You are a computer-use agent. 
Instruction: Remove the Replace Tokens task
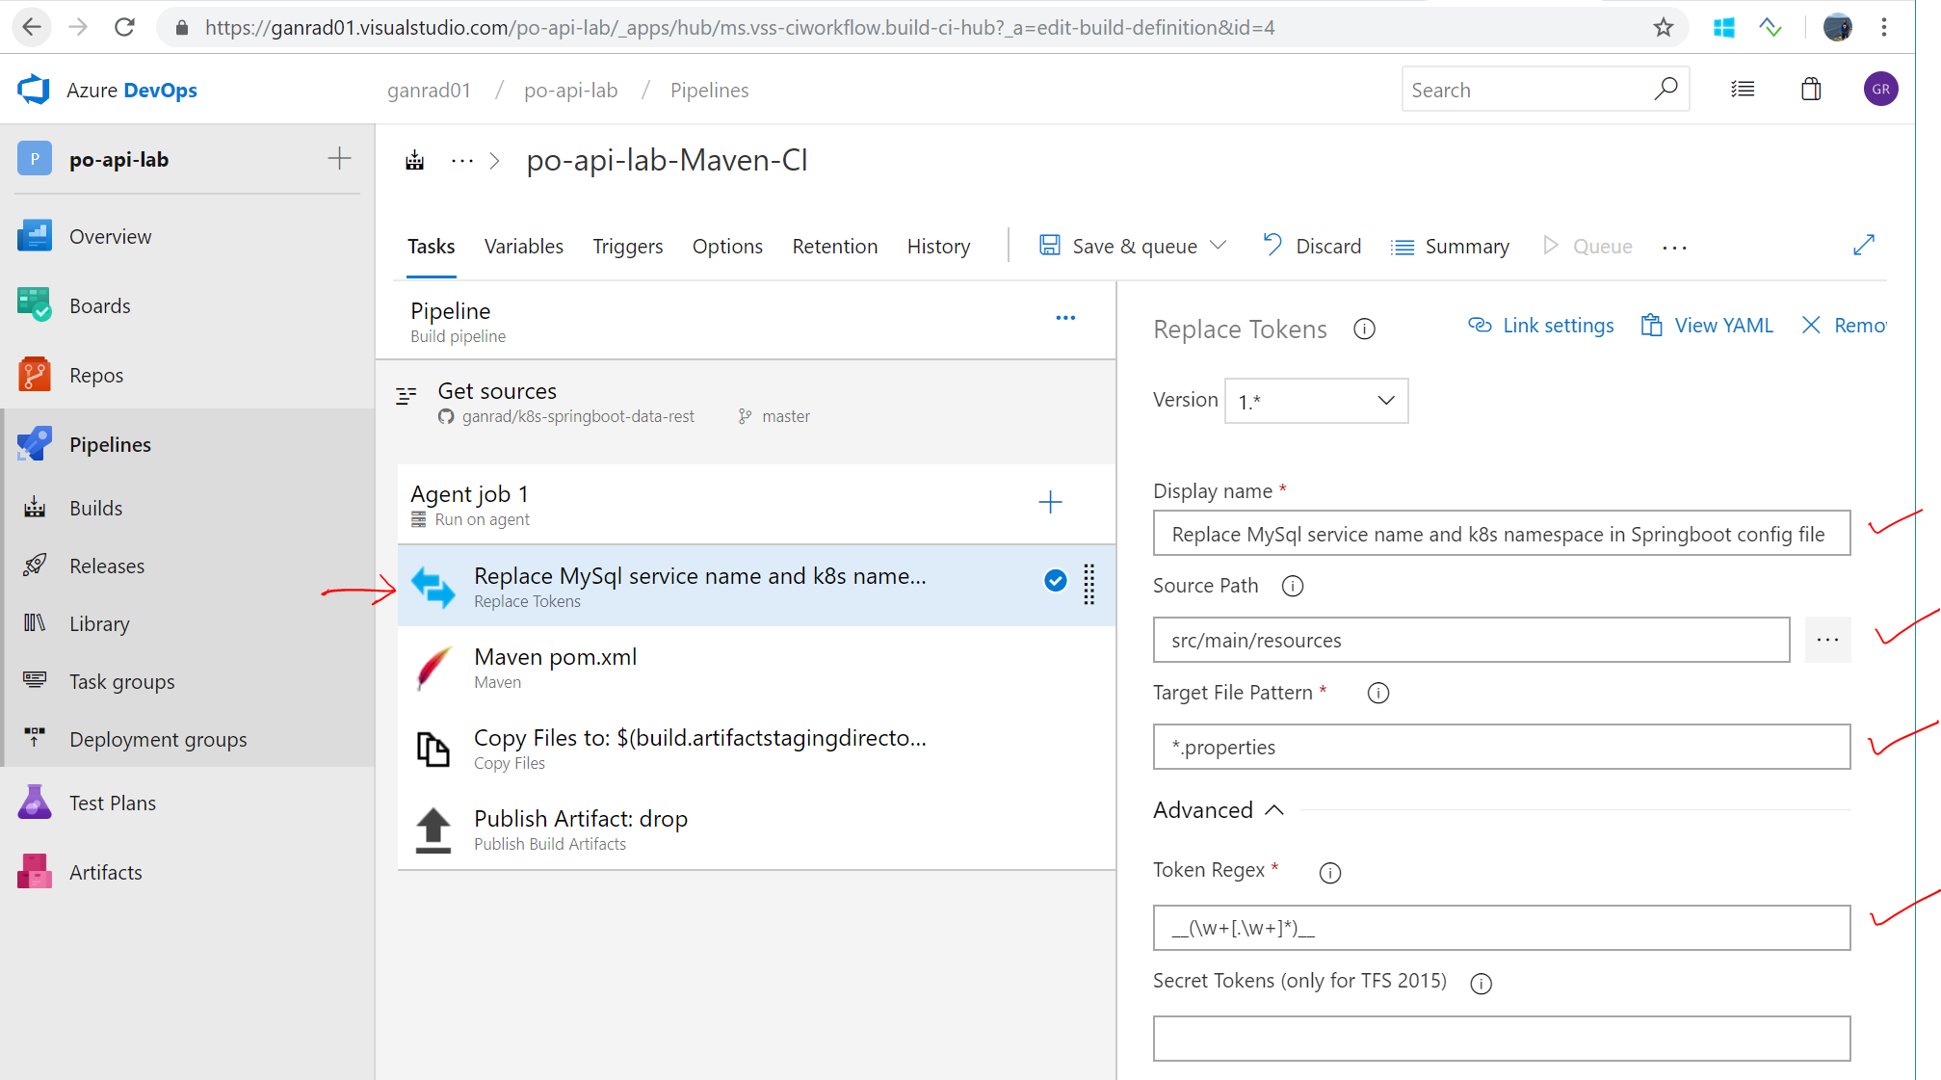tap(1844, 326)
